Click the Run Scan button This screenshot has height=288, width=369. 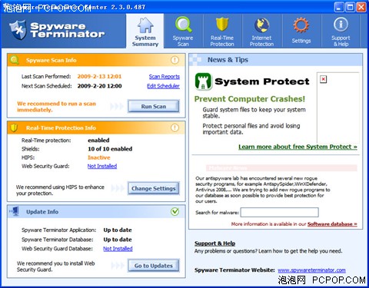(x=154, y=106)
